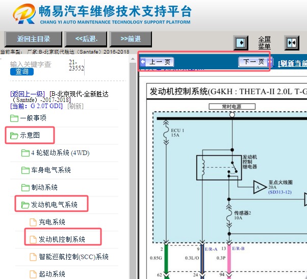Screen dimensions: 307x279
Task: Click the blue 查询 search button
Action: 22,71
